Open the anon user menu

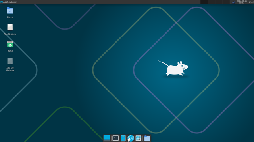pos(251,2)
